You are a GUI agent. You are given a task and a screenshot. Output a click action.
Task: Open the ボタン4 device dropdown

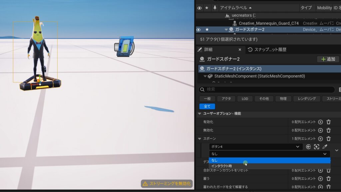(256, 147)
